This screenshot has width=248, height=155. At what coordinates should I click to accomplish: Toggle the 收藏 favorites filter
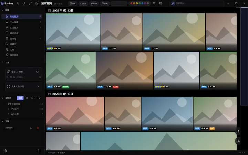[x=105, y=3]
